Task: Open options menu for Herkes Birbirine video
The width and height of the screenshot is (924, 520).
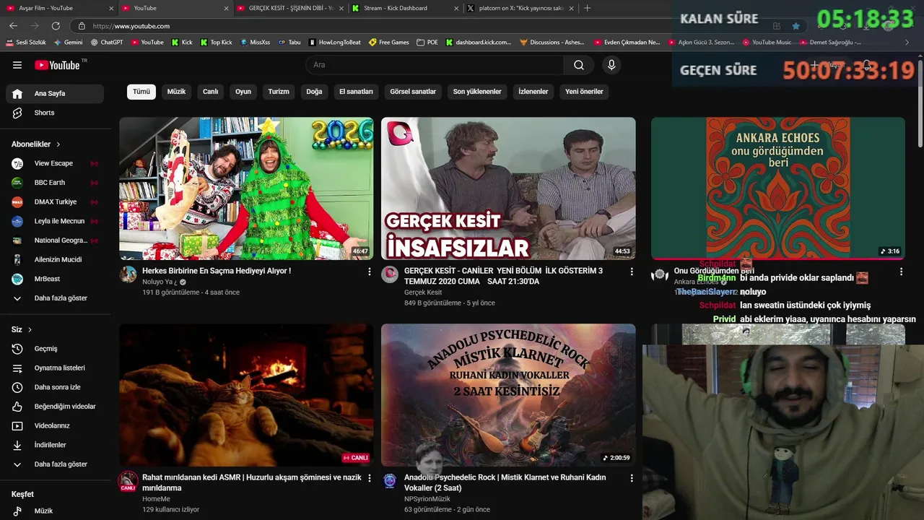Action: click(370, 272)
